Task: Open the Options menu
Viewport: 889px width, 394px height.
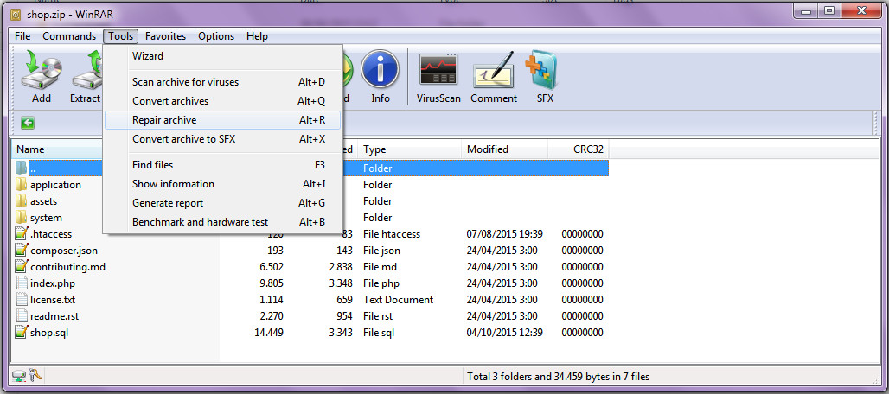Action: coord(216,36)
